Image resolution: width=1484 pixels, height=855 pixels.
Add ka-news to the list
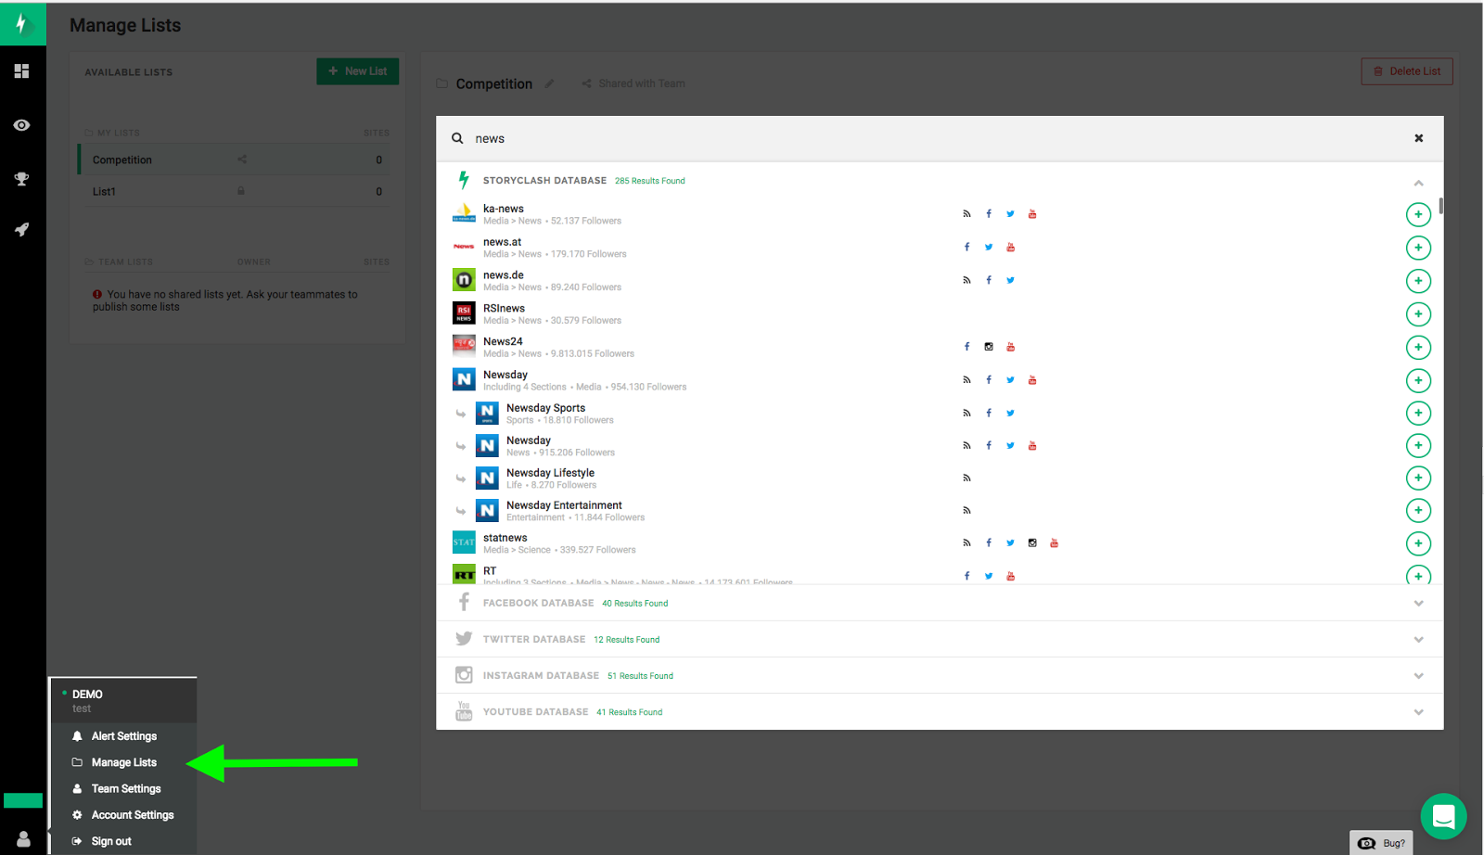[1418, 214]
